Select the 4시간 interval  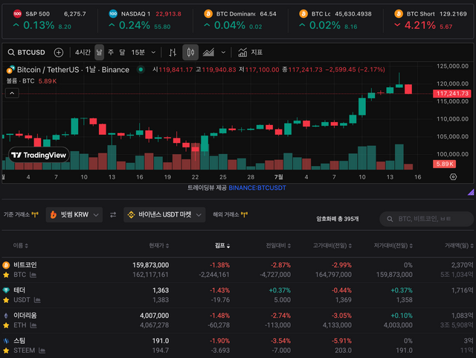pos(83,52)
